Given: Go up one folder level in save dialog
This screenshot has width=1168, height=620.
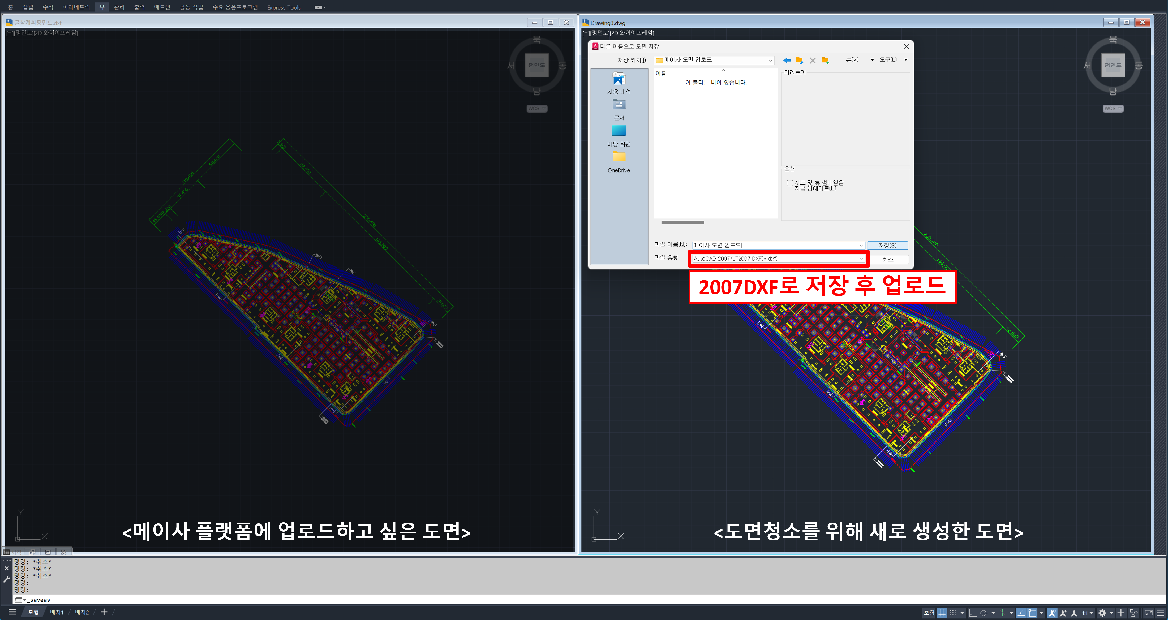Looking at the screenshot, I should (x=799, y=60).
